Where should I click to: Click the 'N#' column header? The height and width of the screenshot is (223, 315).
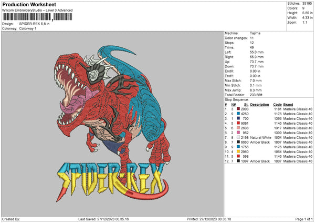coord(234,105)
